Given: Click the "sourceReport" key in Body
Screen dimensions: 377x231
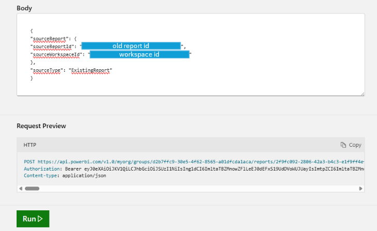Looking at the screenshot, I should click(46, 39).
